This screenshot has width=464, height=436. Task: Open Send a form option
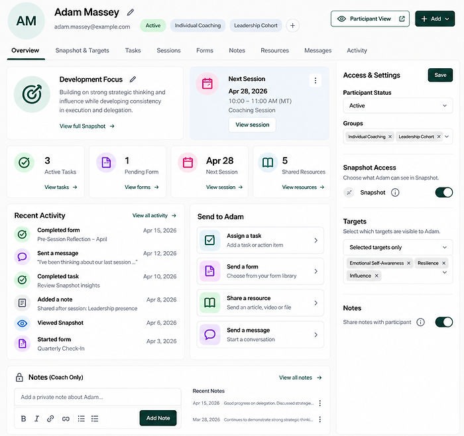(x=260, y=271)
